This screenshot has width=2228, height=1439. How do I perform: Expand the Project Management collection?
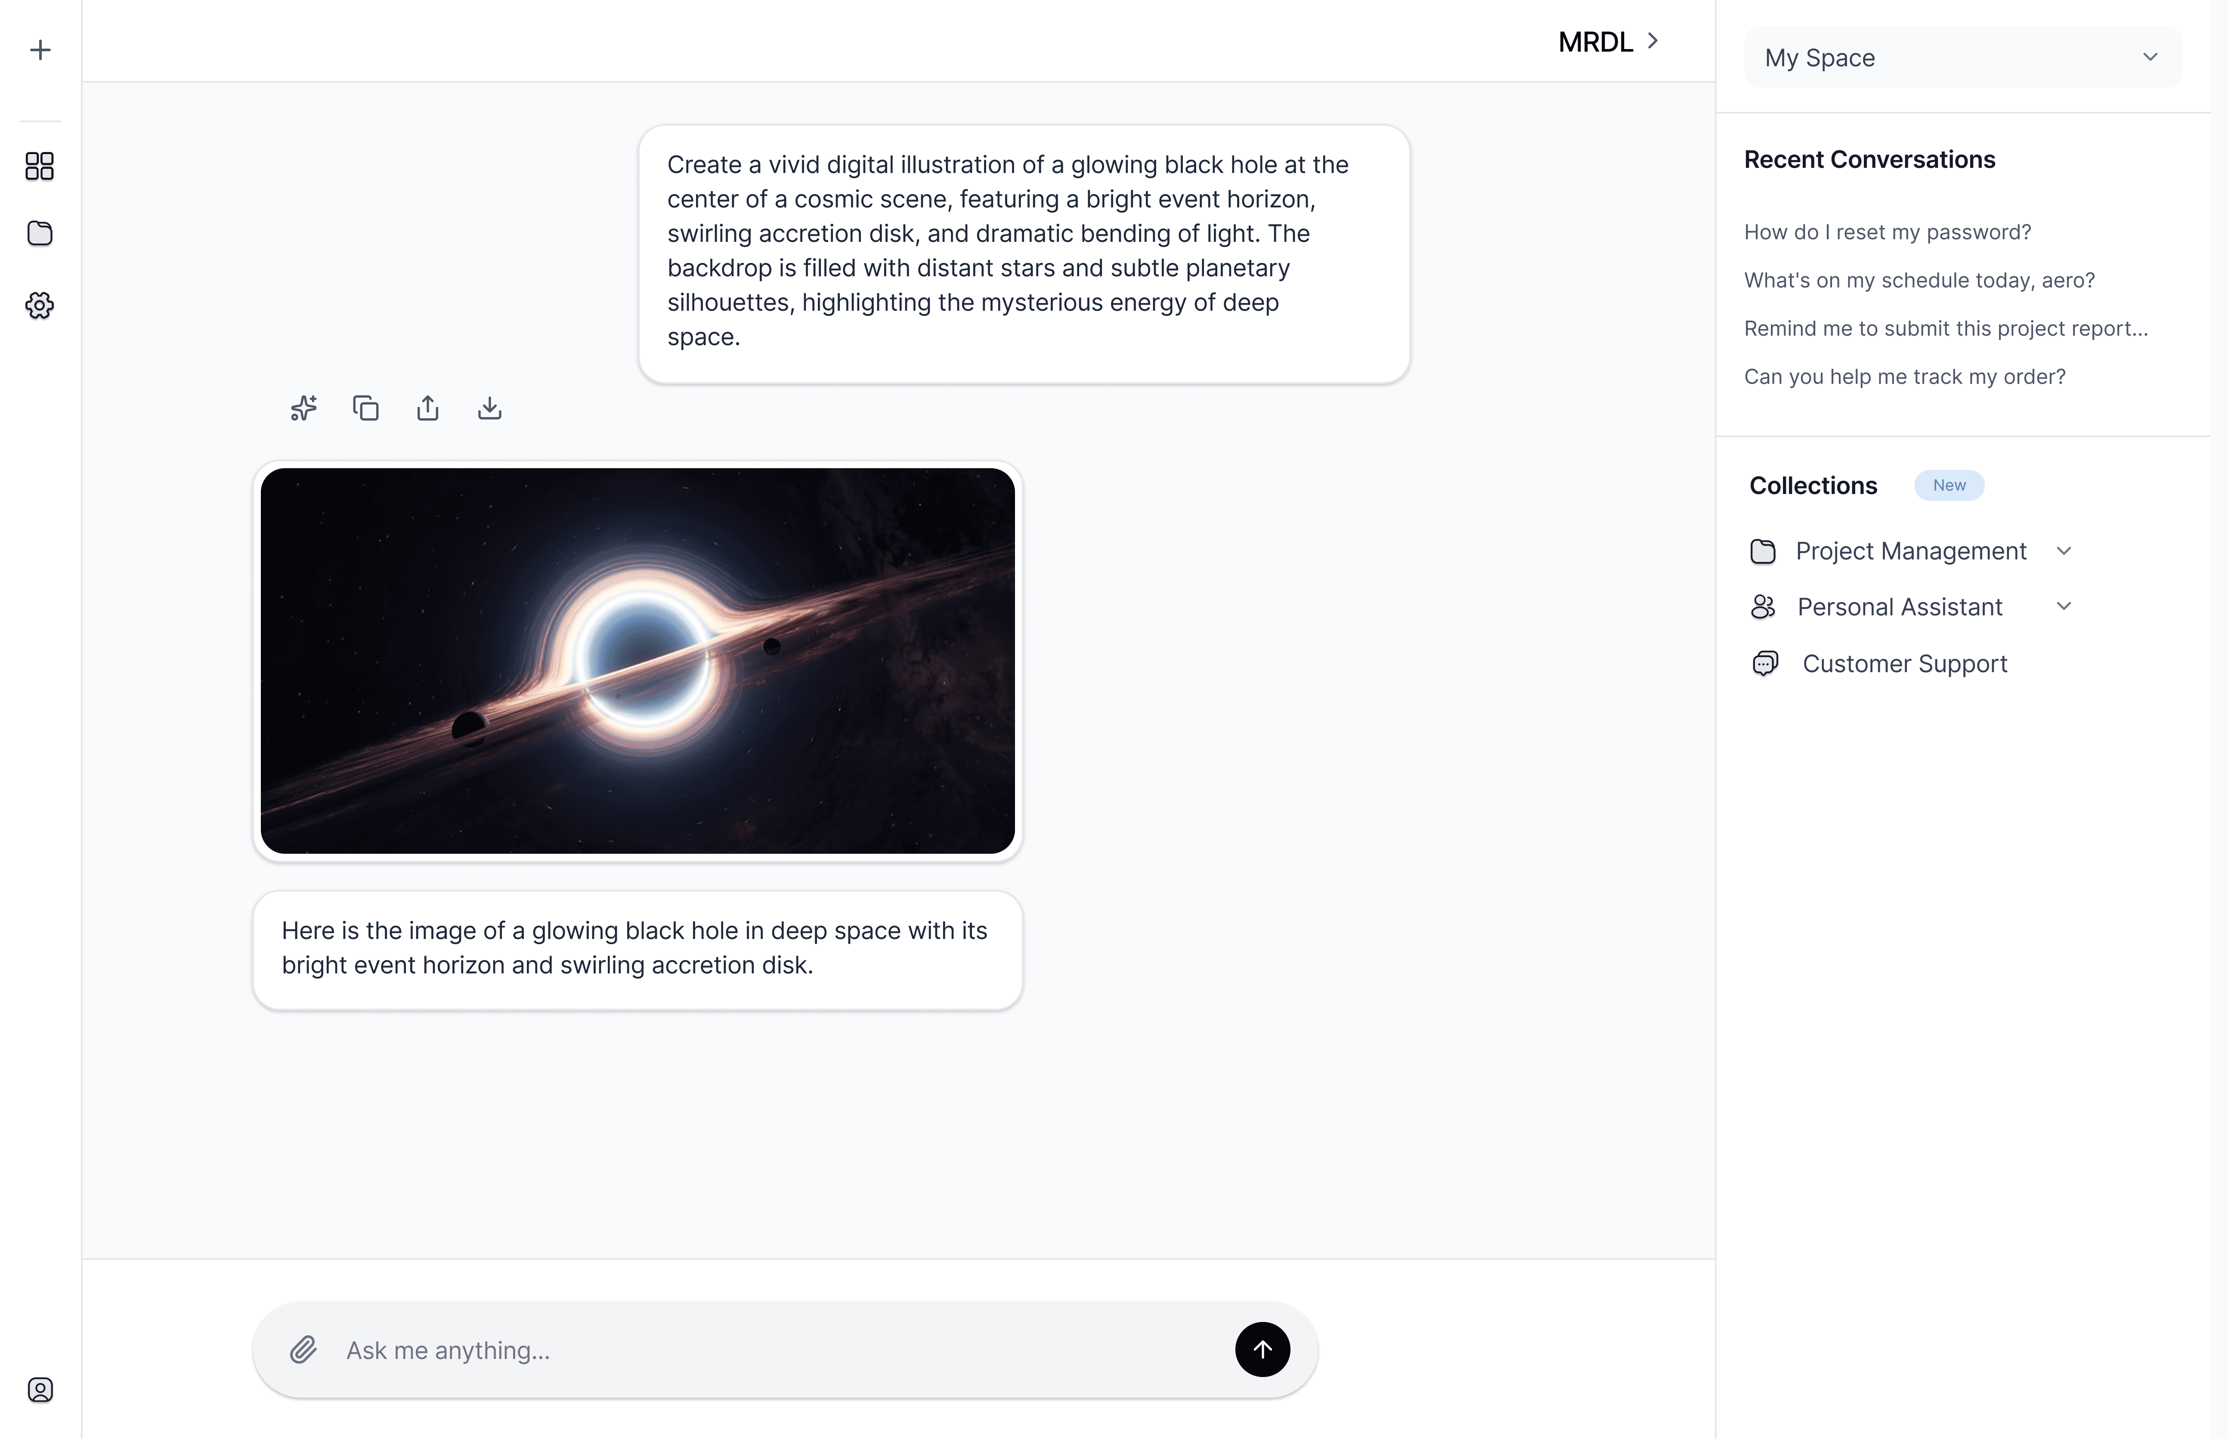click(x=2064, y=551)
